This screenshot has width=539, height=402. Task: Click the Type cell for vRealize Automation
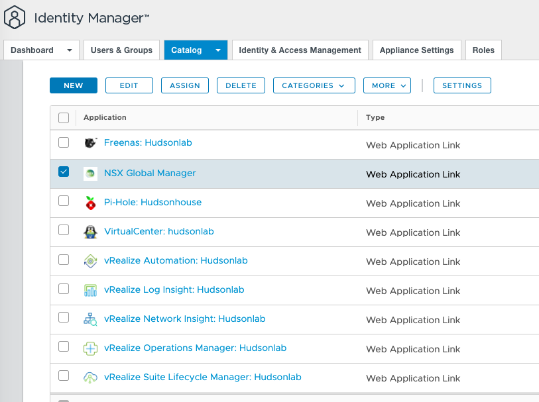[413, 262]
